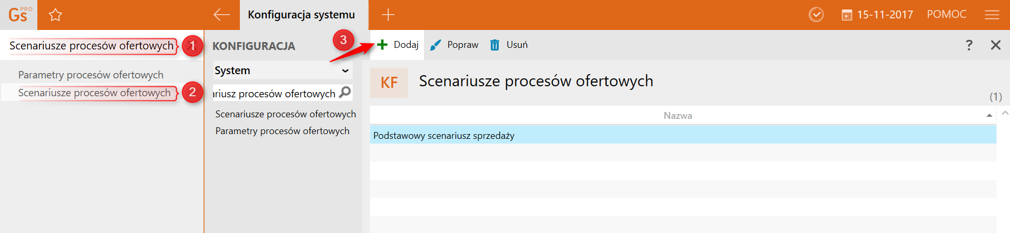Viewport: 1010px width, 233px height.
Task: Click Usuń to delete the scenario
Action: coord(509,45)
